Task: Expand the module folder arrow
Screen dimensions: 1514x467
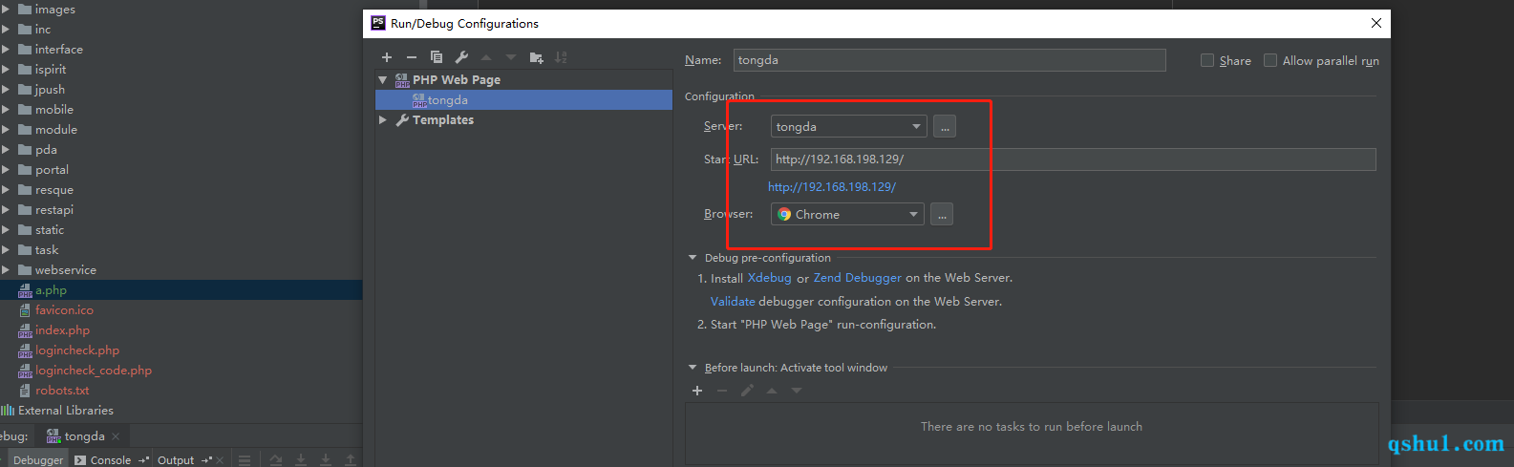Action: (x=6, y=130)
